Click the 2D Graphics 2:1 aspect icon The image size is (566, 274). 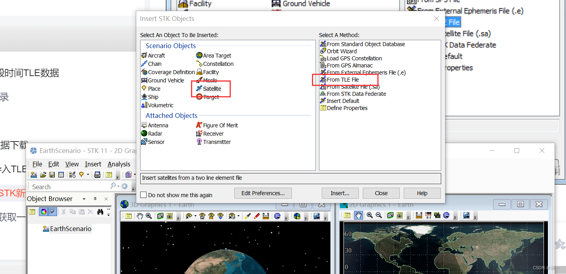[428, 215]
